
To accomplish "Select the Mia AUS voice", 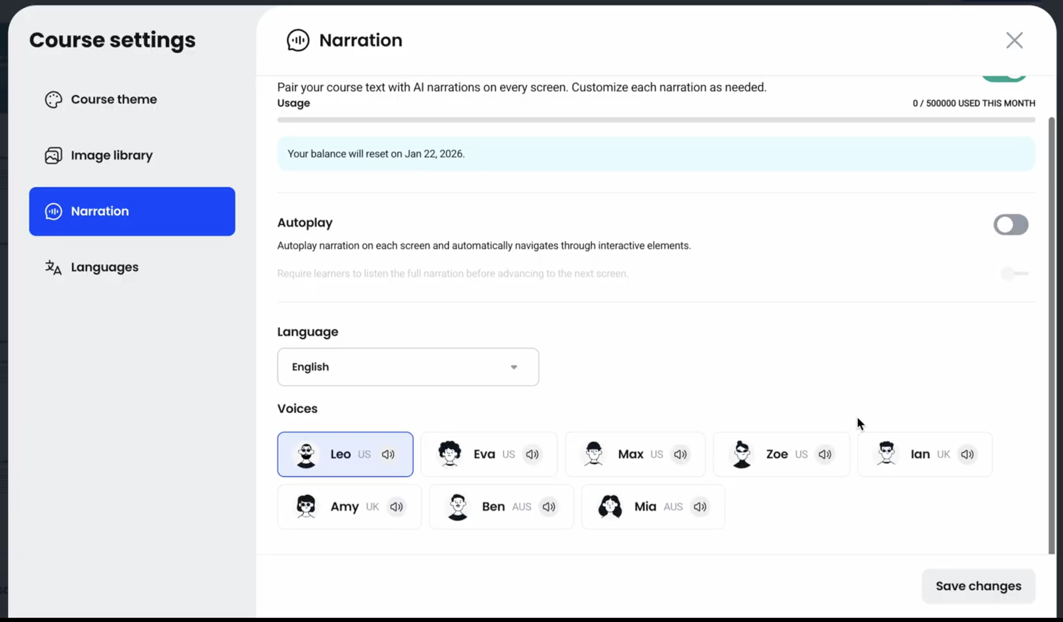I will 653,506.
